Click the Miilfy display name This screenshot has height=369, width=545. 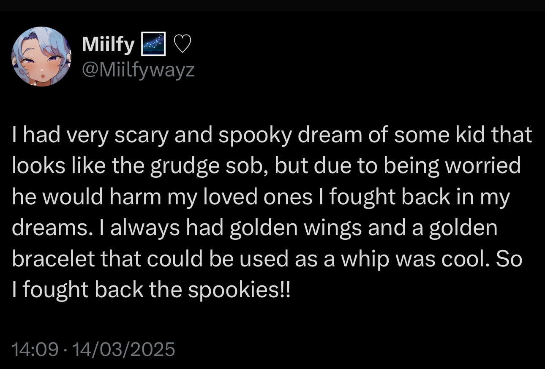pyautogui.click(x=108, y=44)
